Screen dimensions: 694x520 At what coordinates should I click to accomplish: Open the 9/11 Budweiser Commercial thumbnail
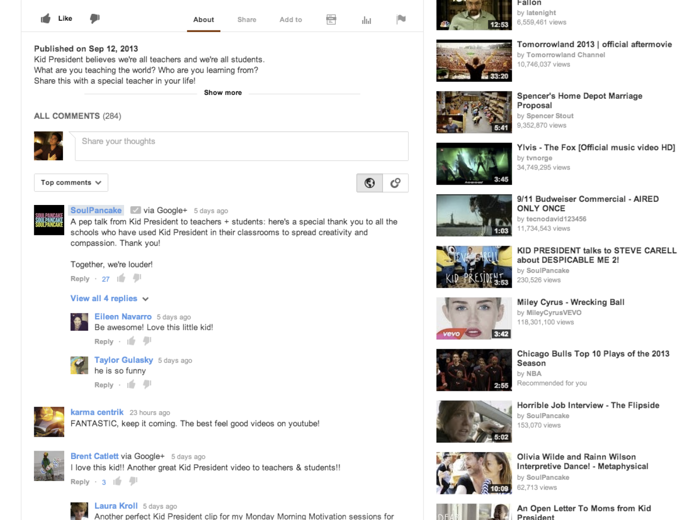[474, 215]
